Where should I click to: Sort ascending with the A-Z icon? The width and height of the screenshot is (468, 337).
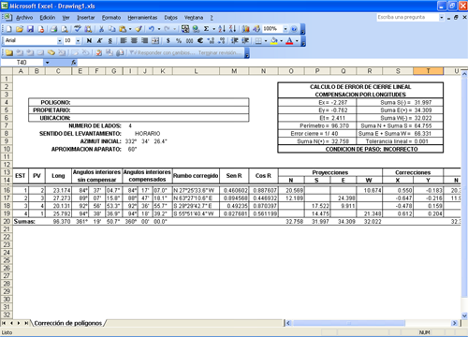coord(222,29)
